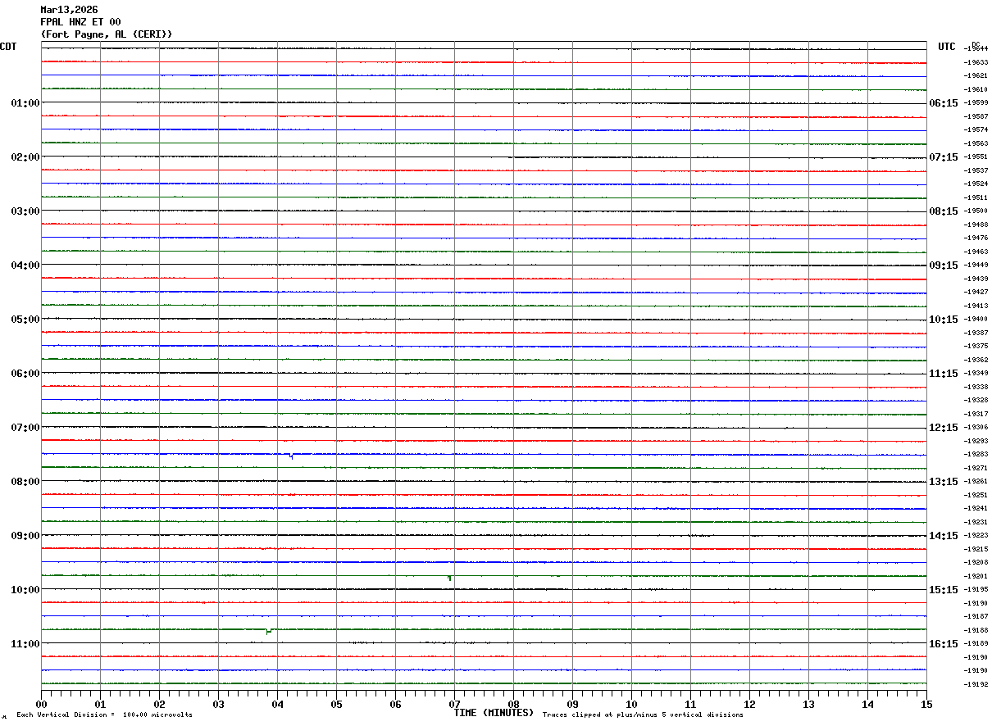Screen dimensions: 992x726
Task: Click the green trace dip in the 10:45 row
Action: [269, 631]
